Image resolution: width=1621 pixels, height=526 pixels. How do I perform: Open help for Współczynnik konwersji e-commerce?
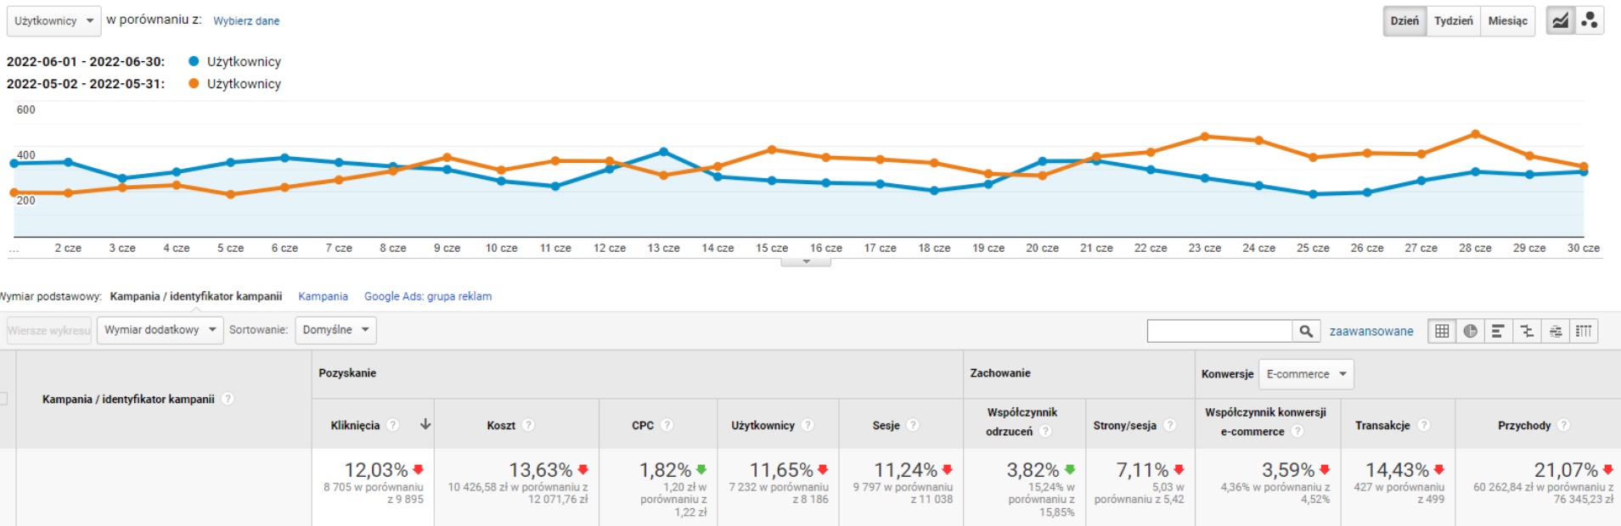tap(1297, 431)
